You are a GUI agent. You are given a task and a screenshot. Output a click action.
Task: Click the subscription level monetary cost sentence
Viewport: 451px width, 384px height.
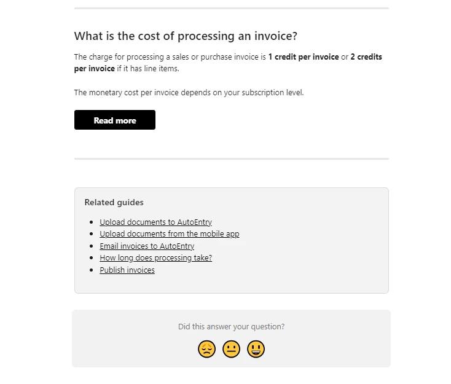[x=189, y=93]
